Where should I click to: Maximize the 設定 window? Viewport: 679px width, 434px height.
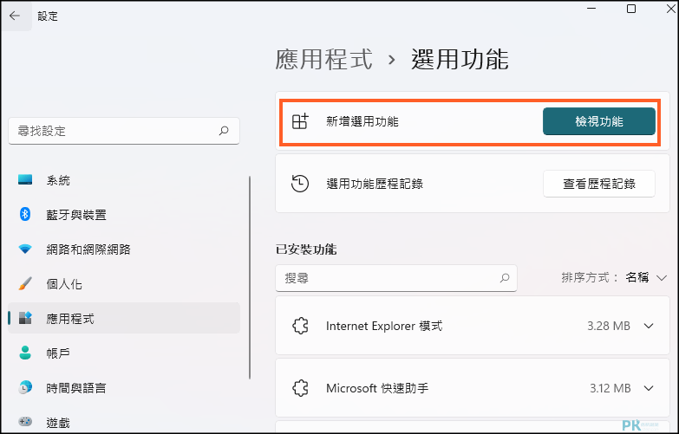[x=631, y=9]
